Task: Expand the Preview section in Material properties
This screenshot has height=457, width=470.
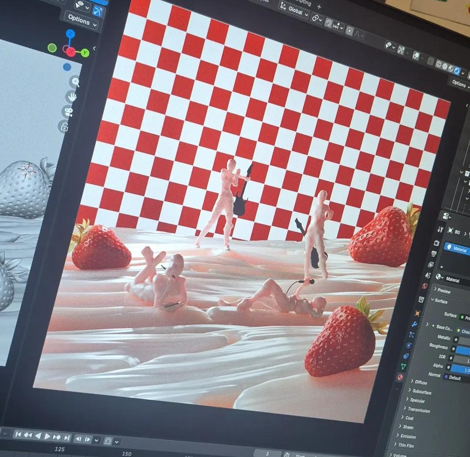Action: click(x=444, y=290)
